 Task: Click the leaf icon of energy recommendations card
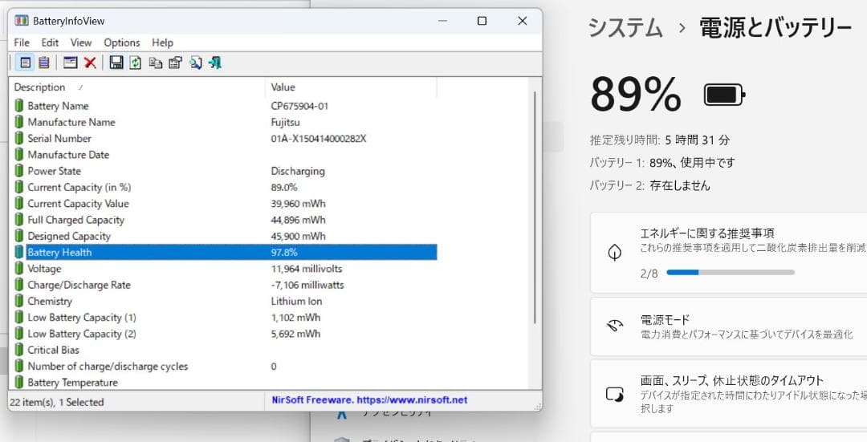coord(615,252)
